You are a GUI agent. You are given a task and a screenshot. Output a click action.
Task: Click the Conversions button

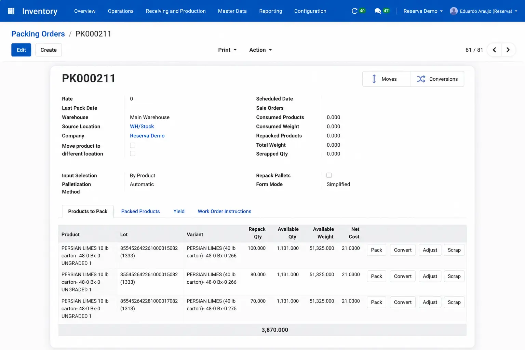point(437,79)
